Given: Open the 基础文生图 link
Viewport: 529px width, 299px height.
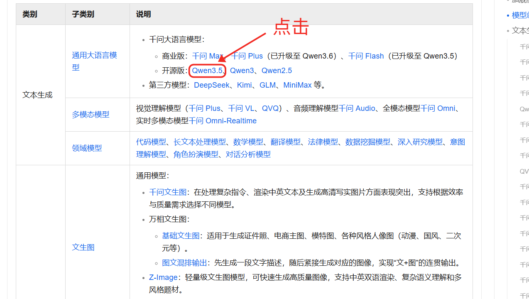Looking at the screenshot, I should 181,236.
